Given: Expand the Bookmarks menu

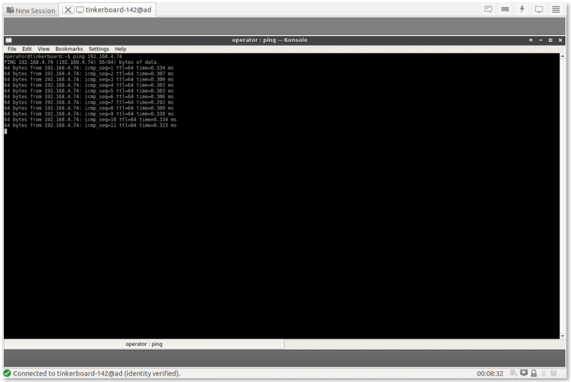Looking at the screenshot, I should (69, 49).
